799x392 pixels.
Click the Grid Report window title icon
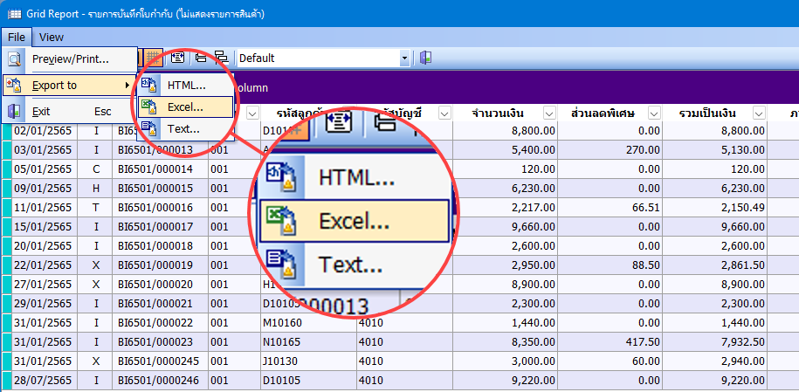[x=14, y=14]
